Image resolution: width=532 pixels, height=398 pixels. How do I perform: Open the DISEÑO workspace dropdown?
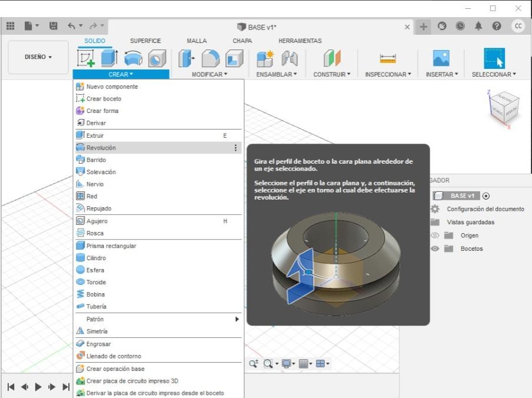(38, 57)
